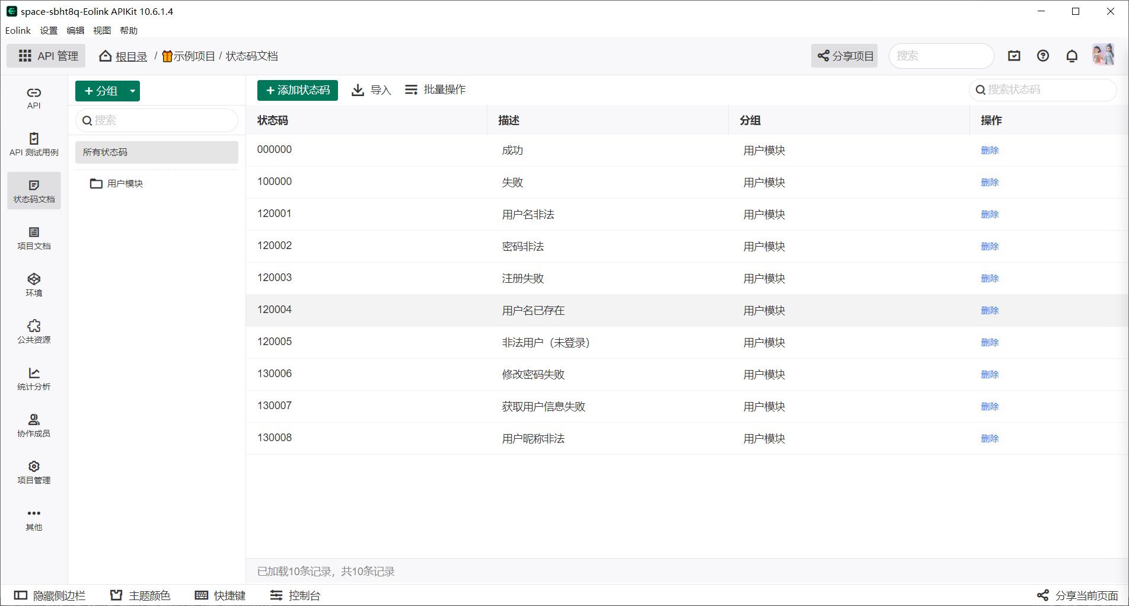
Task: Click the + 分组 button
Action: [x=101, y=91]
